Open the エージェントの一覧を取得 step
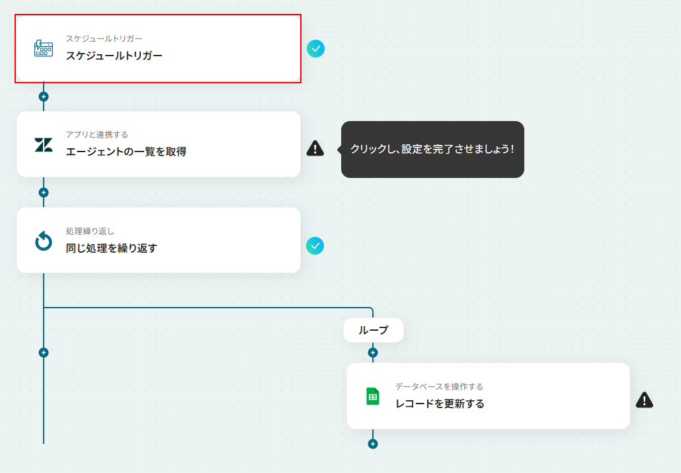Viewport: 681px width, 473px height. (x=159, y=144)
